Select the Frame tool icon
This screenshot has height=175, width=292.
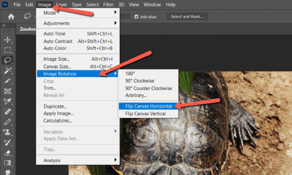tap(8, 91)
